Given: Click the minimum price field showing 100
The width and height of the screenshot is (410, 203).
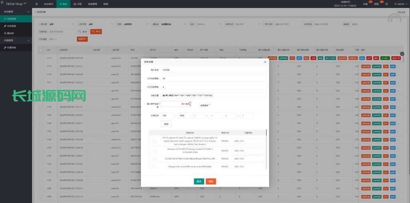Looking at the screenshot, I should (x=167, y=115).
